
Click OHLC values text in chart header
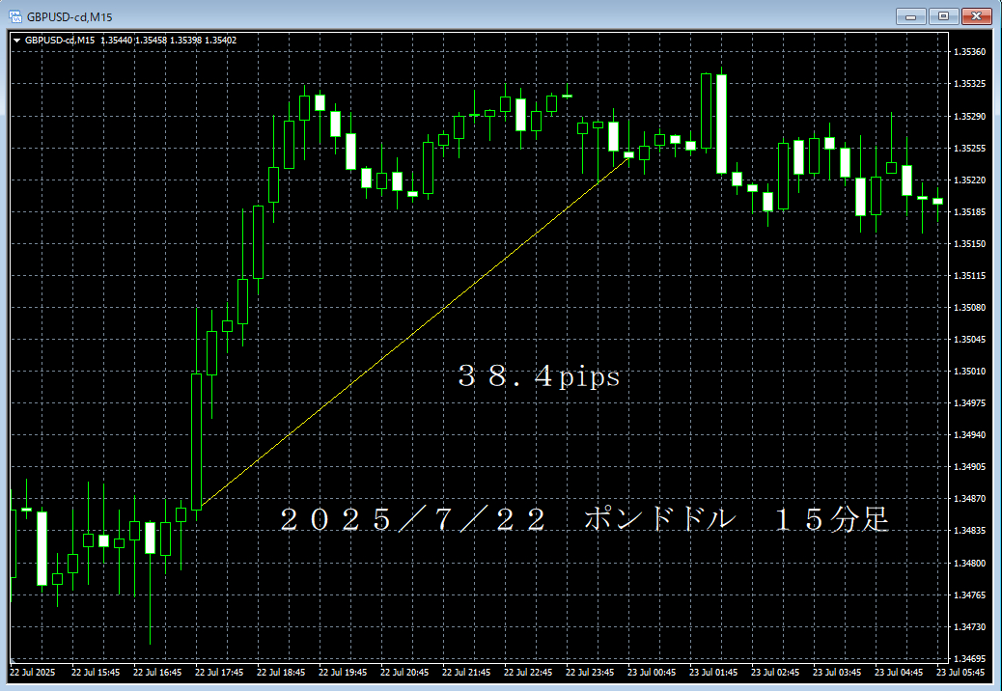point(169,41)
